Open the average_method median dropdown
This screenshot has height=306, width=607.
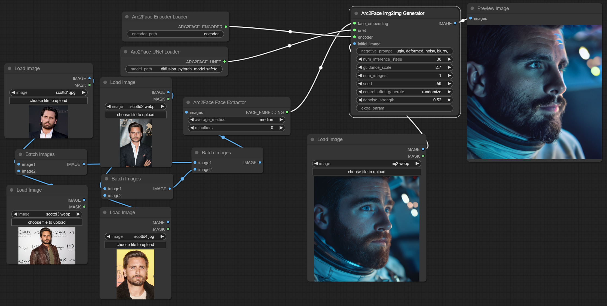237,120
